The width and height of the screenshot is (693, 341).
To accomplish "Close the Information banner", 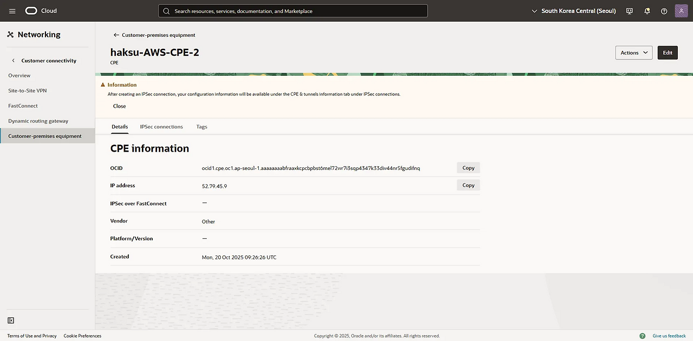I will 119,106.
